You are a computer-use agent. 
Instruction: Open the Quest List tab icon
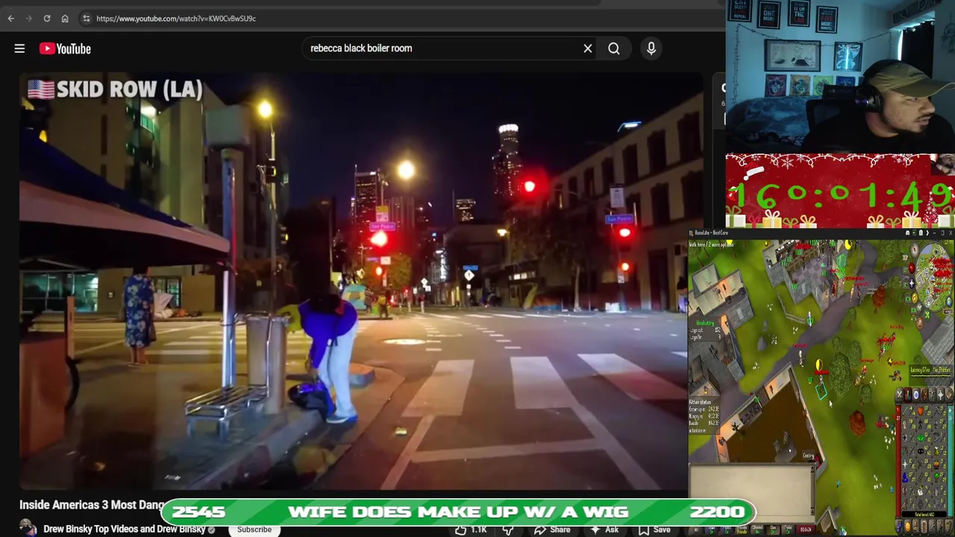[x=916, y=394]
